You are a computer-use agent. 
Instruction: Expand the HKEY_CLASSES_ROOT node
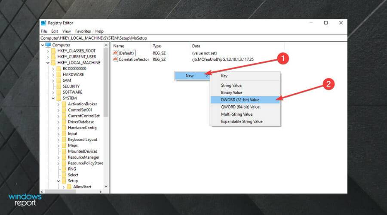pyautogui.click(x=48, y=51)
